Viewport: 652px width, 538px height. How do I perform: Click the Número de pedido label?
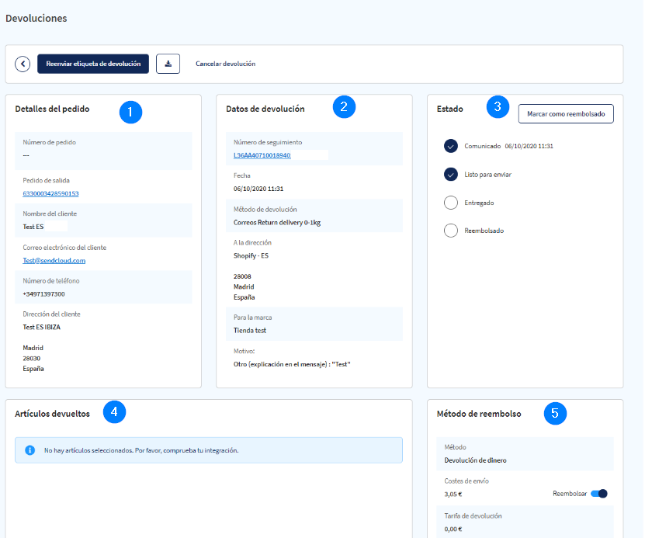tap(49, 142)
